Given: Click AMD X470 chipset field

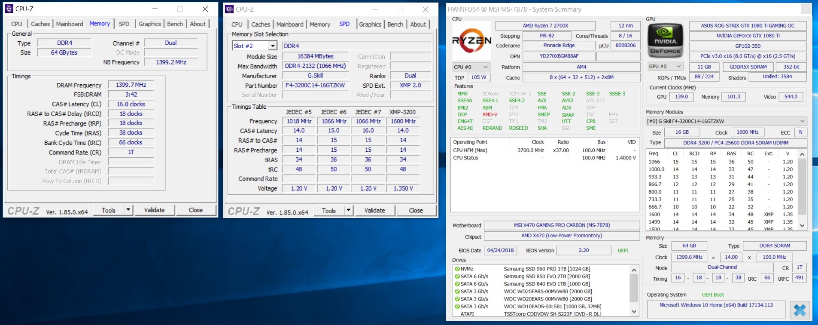Looking at the screenshot, I should point(562,236).
